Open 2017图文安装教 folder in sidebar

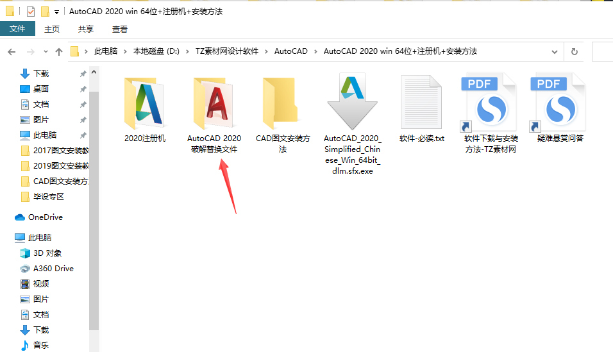55,151
